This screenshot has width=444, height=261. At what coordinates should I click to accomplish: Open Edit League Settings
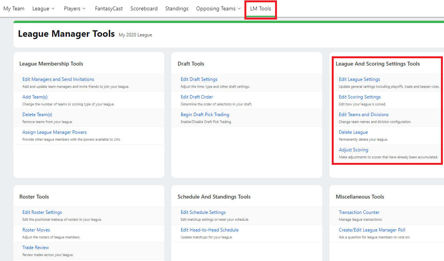point(359,79)
